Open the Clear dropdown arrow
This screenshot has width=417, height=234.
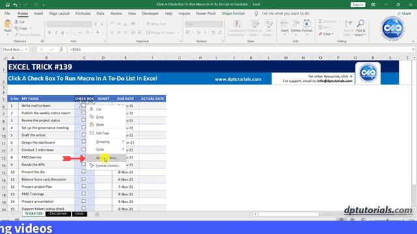coord(332,34)
